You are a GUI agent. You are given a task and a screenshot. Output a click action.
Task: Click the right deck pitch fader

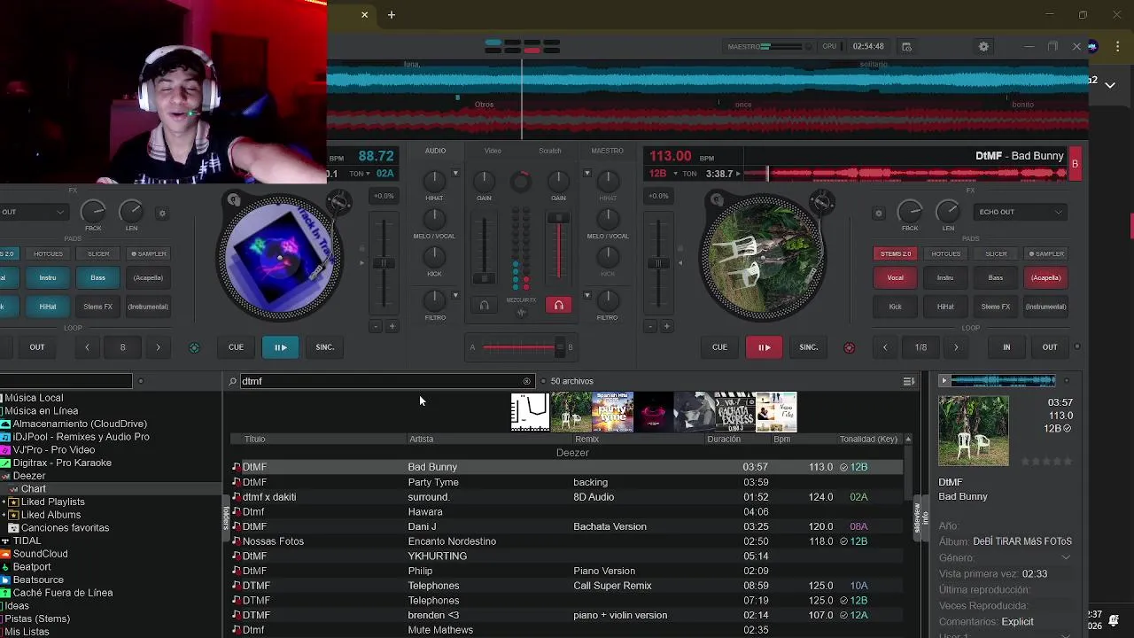click(x=658, y=263)
